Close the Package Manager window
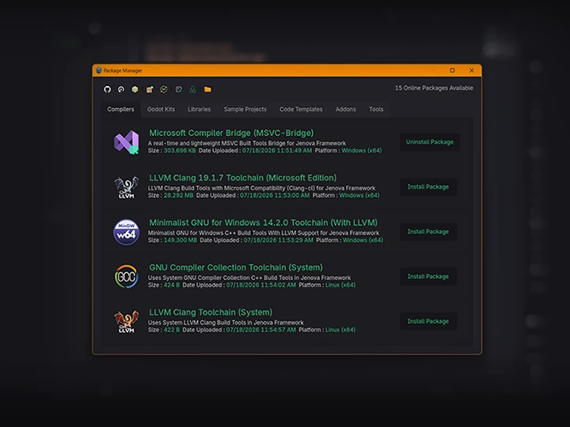This screenshot has height=427, width=570. tap(472, 70)
